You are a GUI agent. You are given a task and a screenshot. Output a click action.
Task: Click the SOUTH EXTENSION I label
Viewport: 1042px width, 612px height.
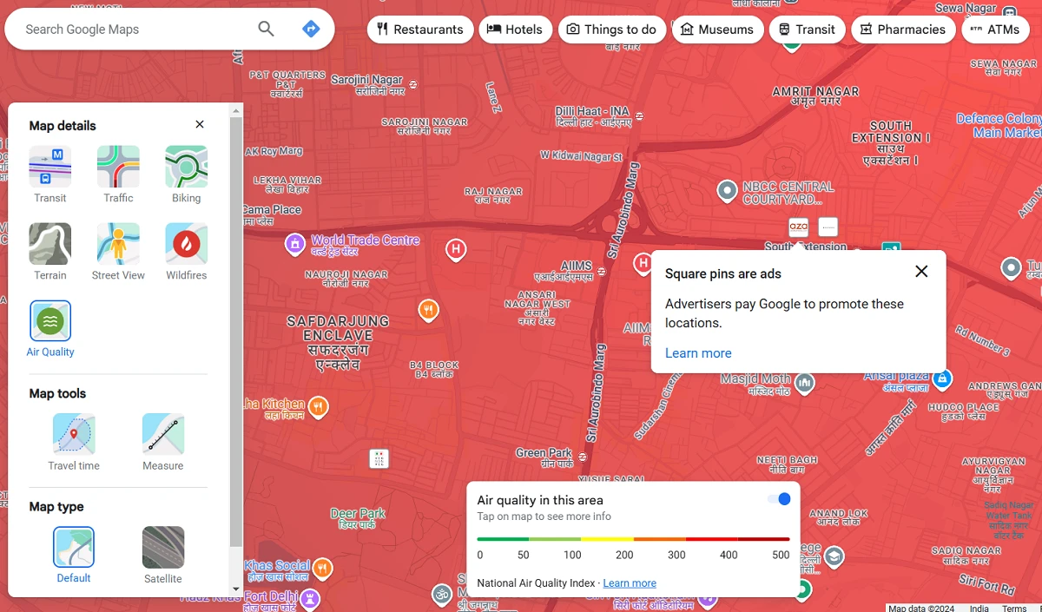click(x=891, y=143)
